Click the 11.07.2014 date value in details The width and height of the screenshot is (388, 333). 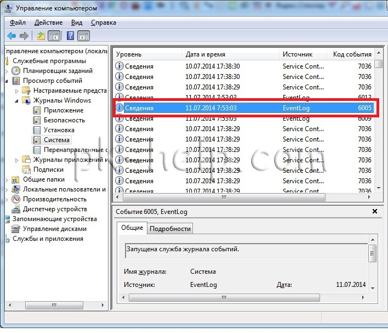click(x=351, y=285)
